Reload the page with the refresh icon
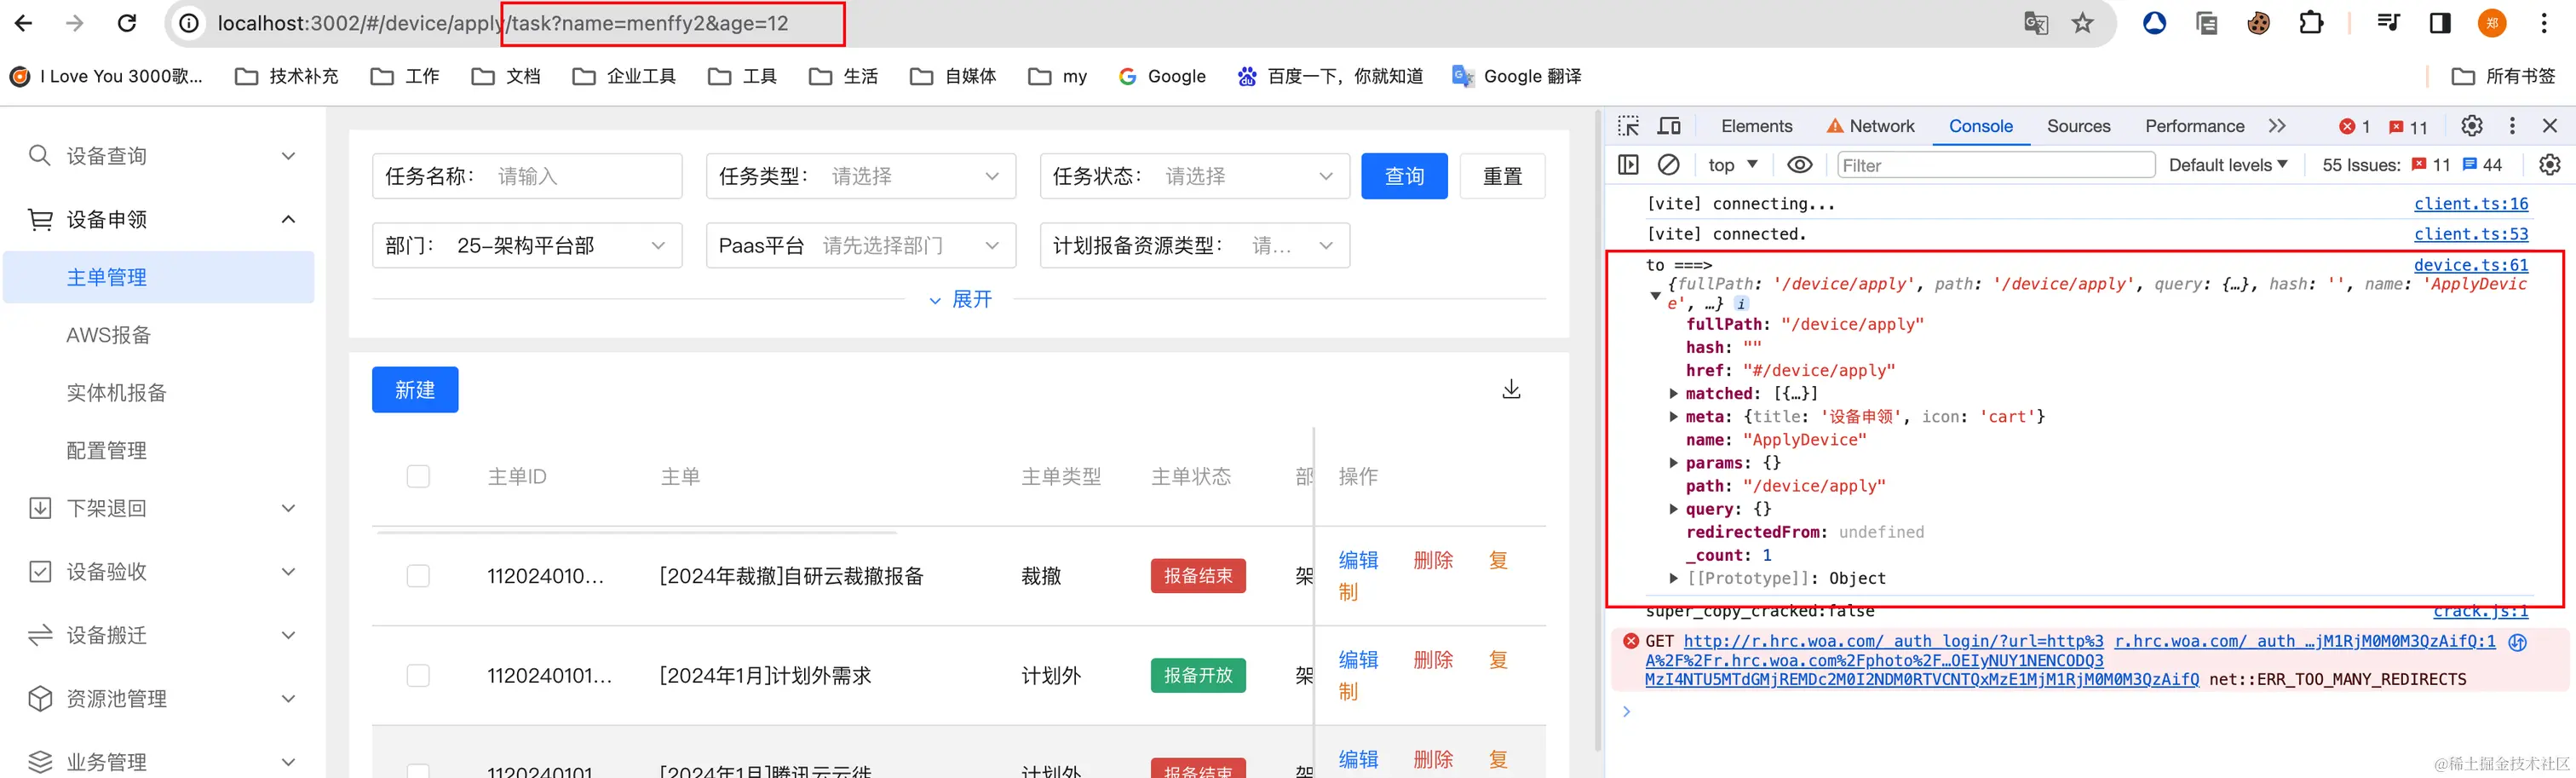Viewport: 2576px width, 778px height. (127, 23)
